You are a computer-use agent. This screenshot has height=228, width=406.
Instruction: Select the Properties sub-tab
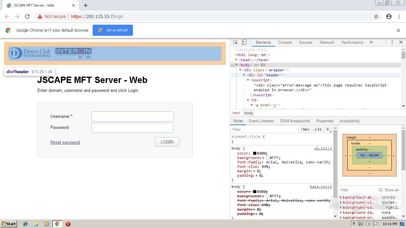pos(325,121)
